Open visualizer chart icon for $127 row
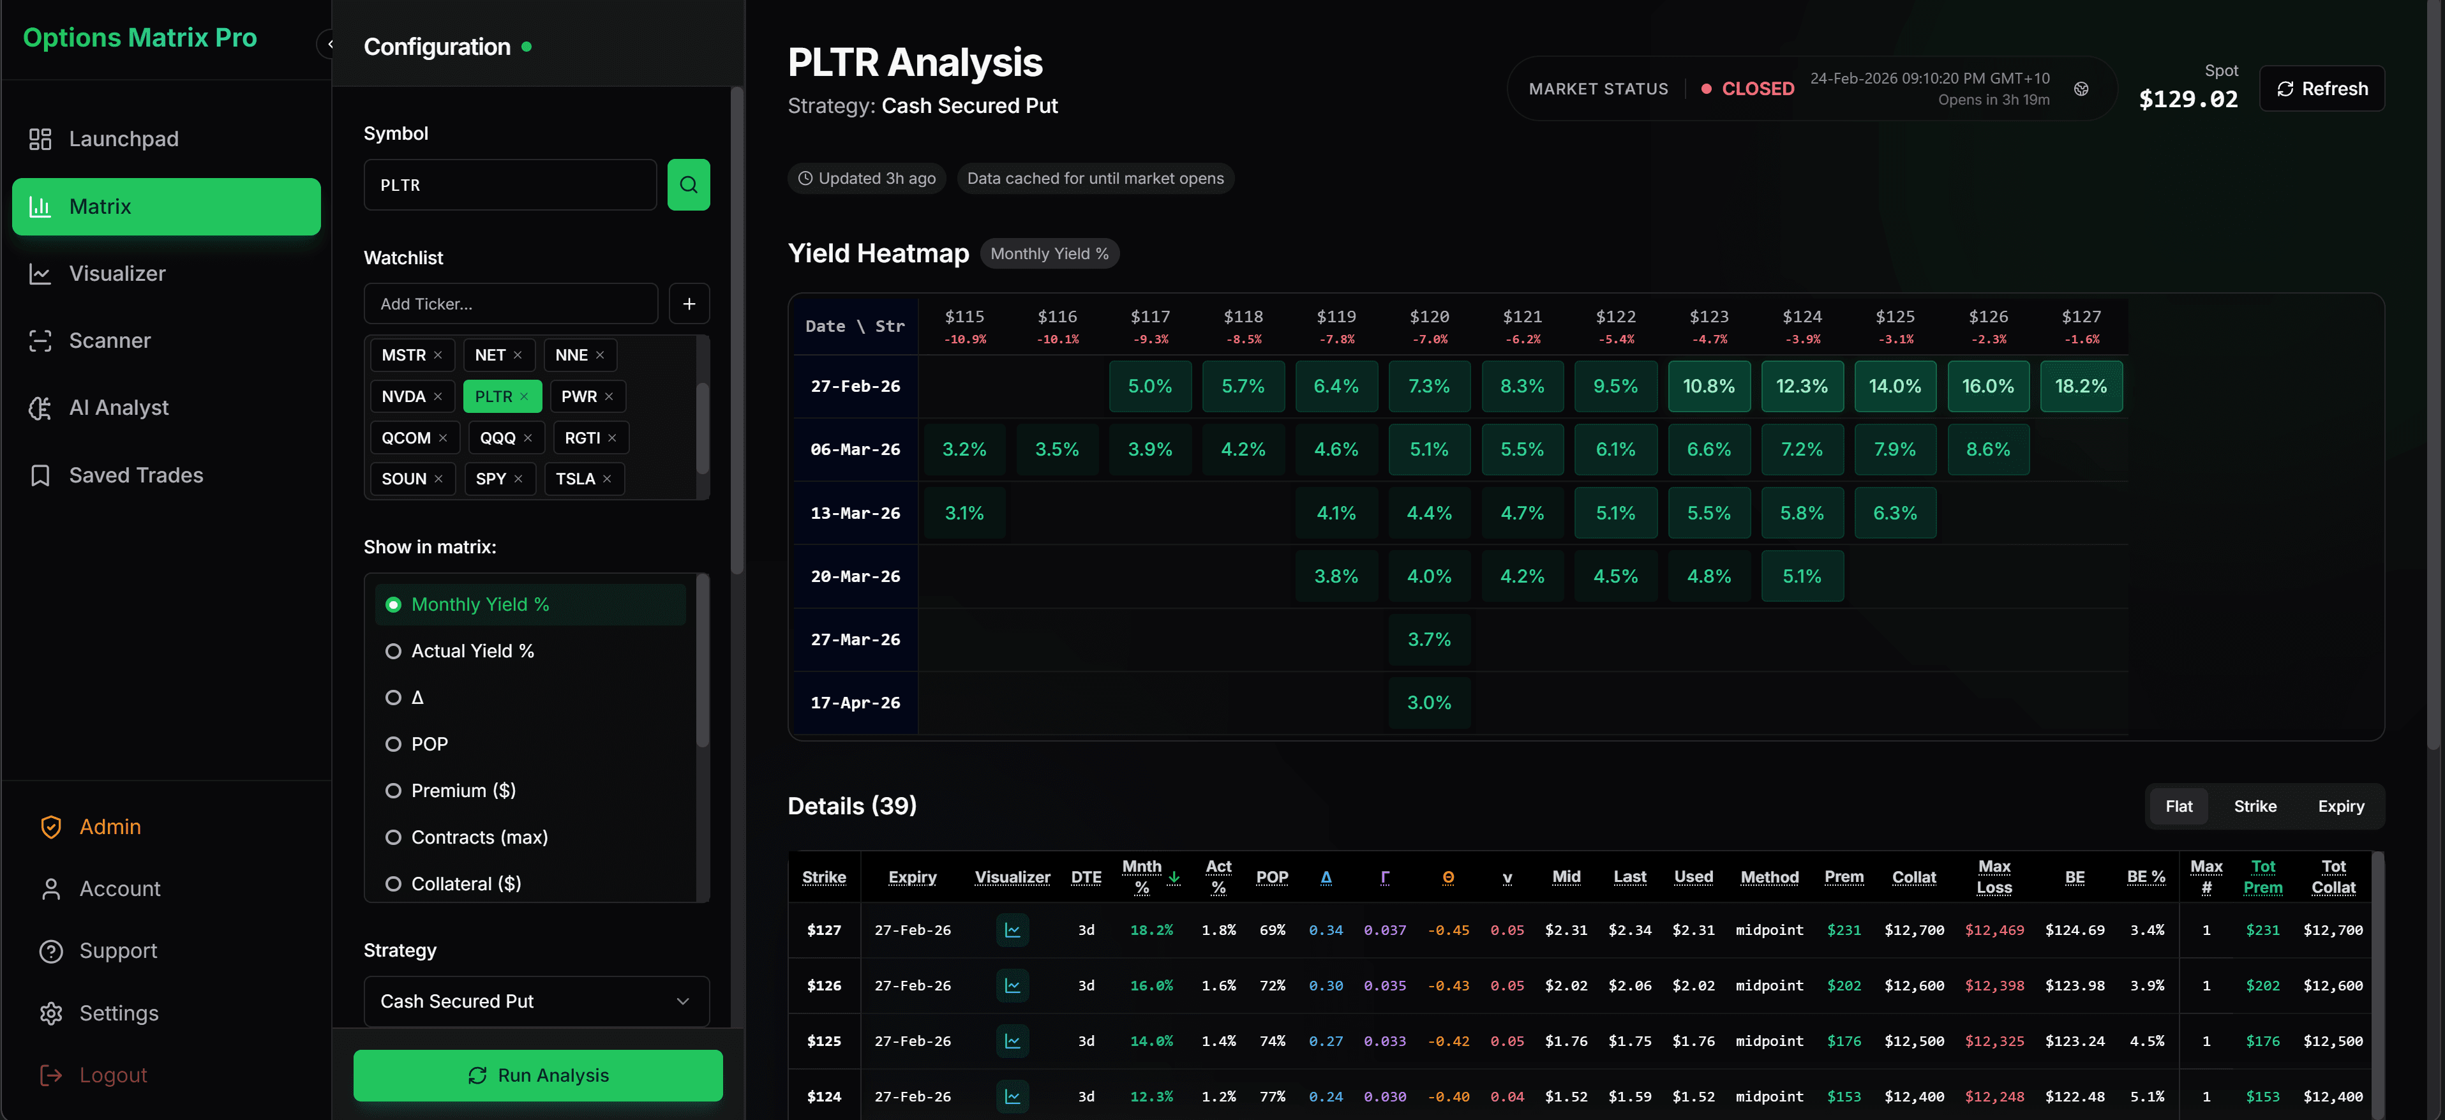This screenshot has height=1120, width=2445. click(1013, 930)
